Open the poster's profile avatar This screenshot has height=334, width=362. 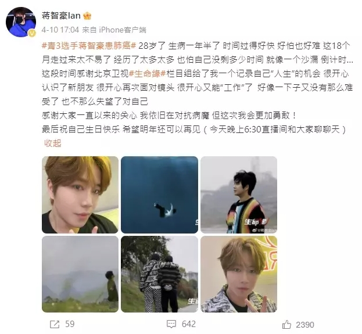click(x=21, y=22)
